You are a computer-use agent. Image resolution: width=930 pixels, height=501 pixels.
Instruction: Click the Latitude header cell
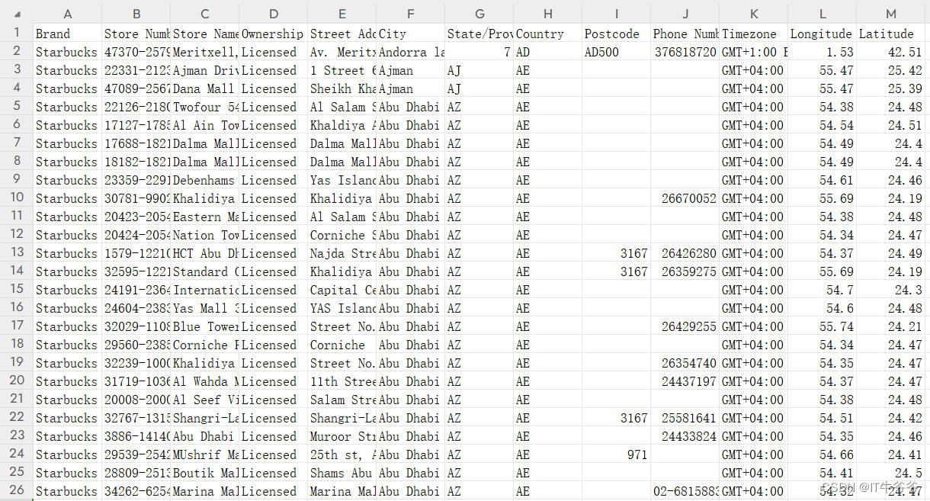point(890,34)
